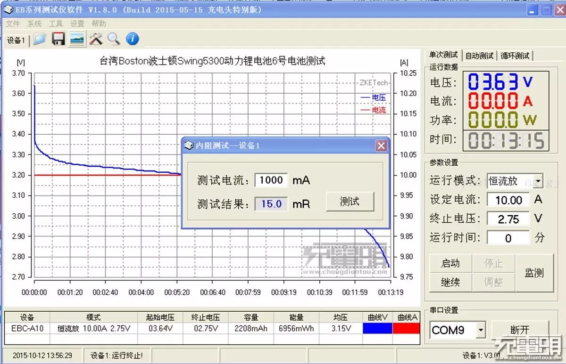
Task: Click the 调整 button
Action: pos(493,282)
